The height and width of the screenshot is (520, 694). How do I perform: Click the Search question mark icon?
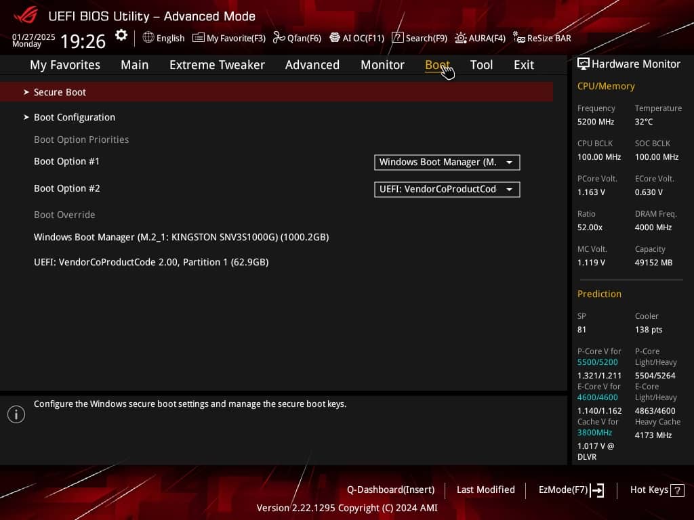(397, 38)
